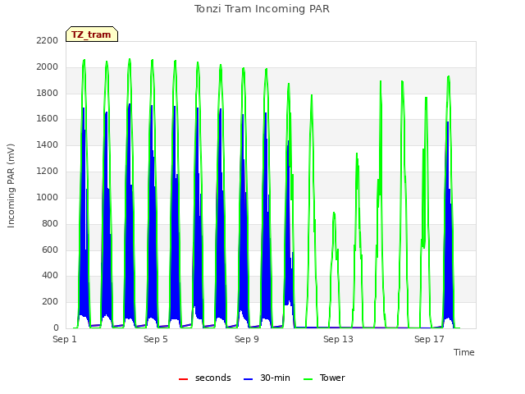Click the green Tower legend swatch
Screen dimensions: 525x394
308,379
